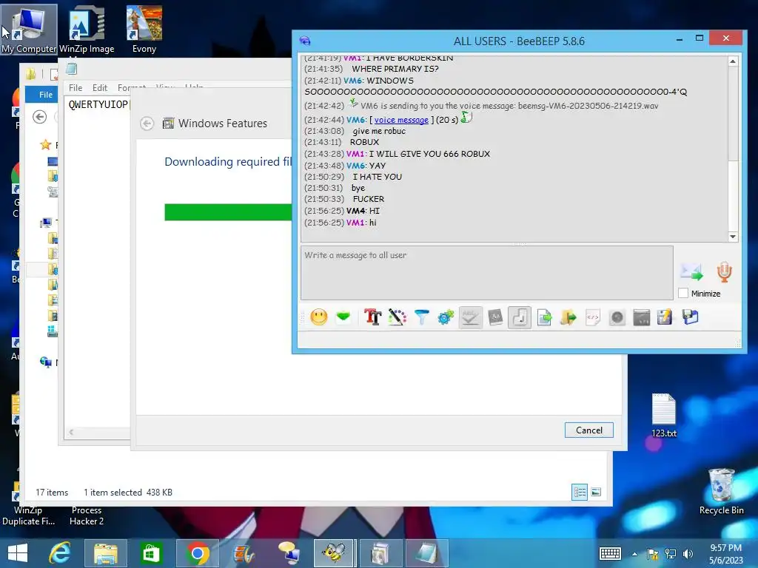The image size is (758, 568).
Task: Open Notepad Edit menu
Action: [x=100, y=88]
